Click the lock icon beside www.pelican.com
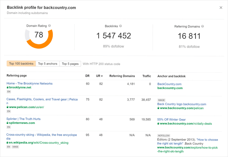The height and width of the screenshot is (157, 228). click(8, 107)
